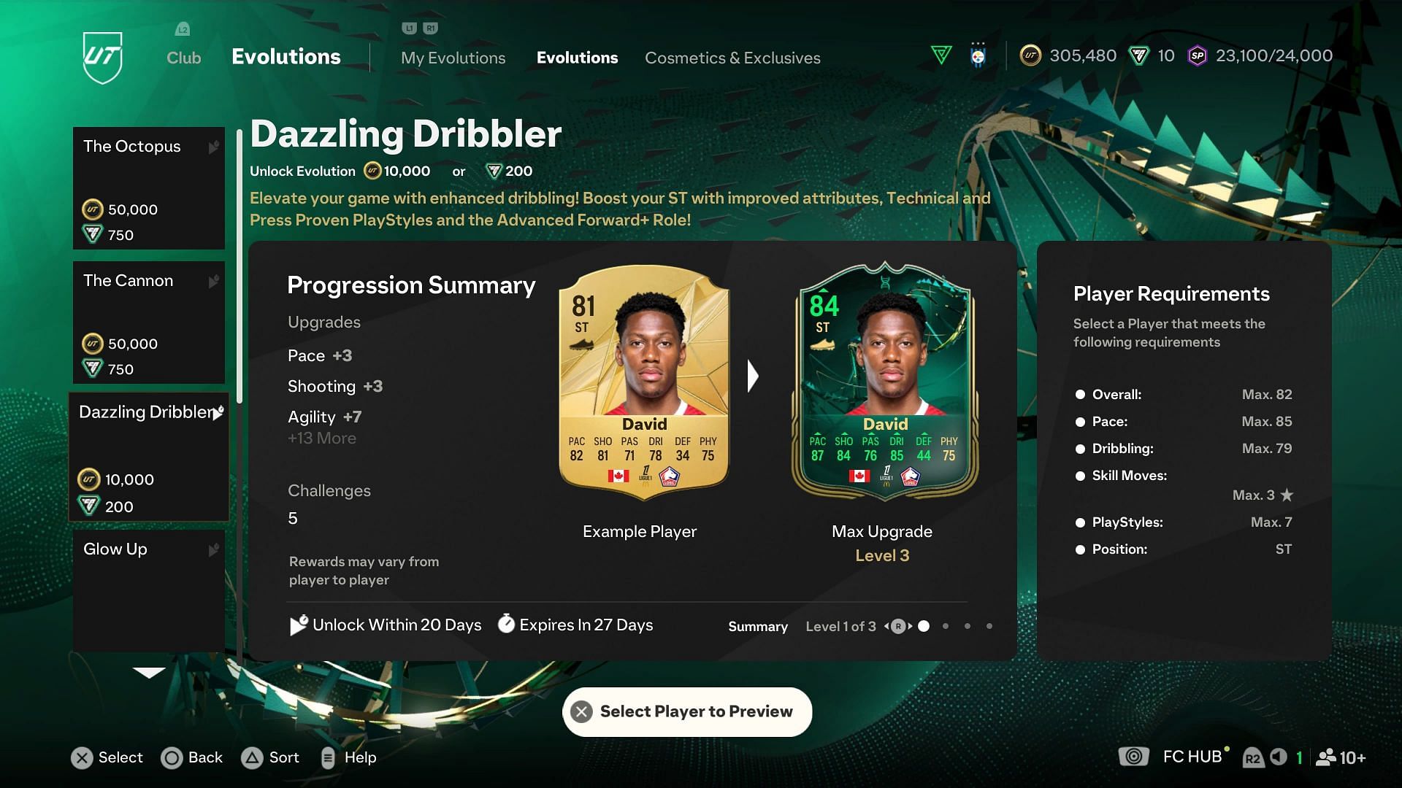Toggle Pace requirement checkbox
This screenshot has width=1402, height=788.
[1081, 420]
